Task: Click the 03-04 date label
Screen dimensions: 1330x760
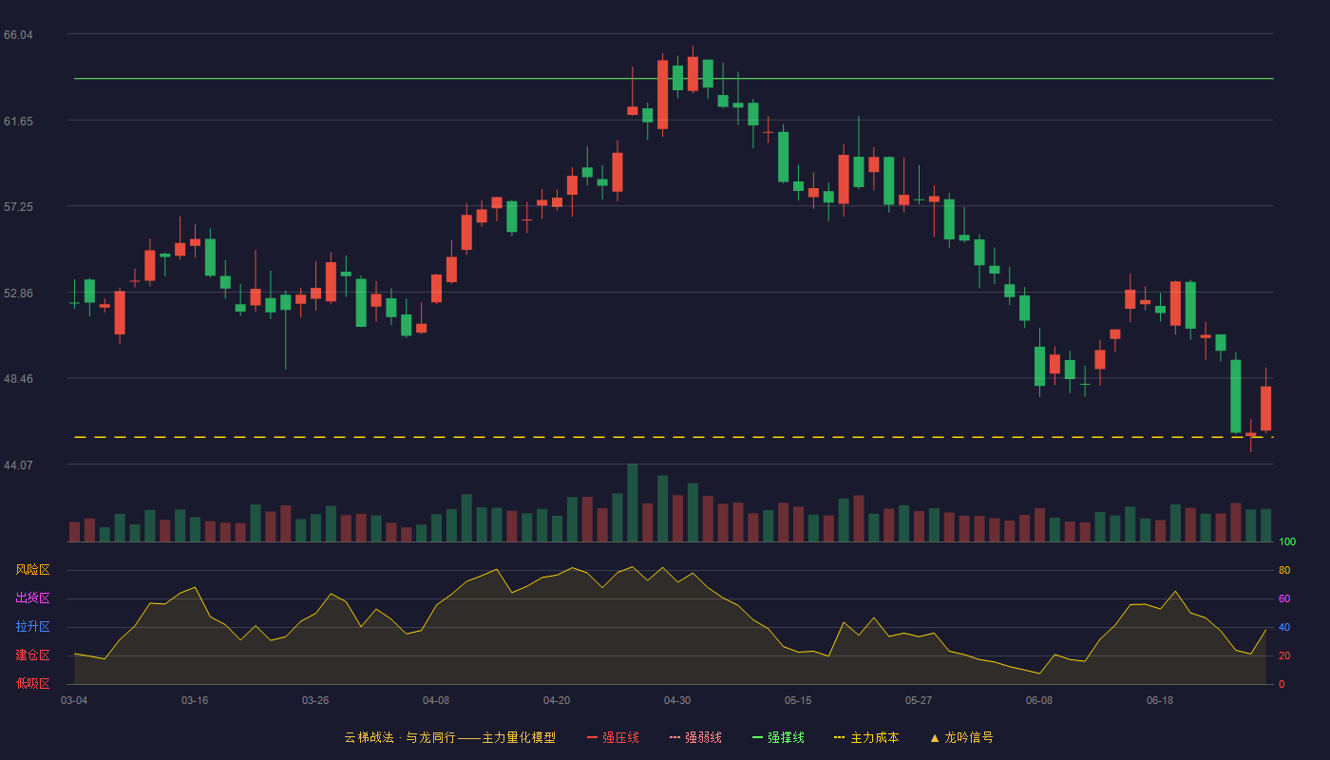Action: [x=74, y=700]
